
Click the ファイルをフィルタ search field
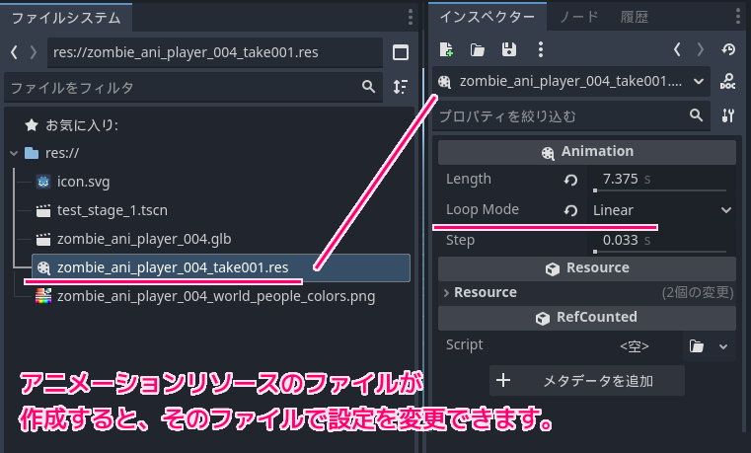coord(183,88)
